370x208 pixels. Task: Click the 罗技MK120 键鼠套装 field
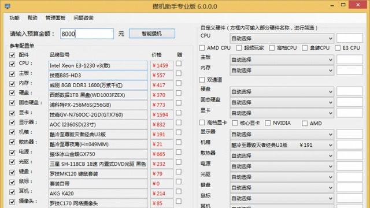[98, 174]
